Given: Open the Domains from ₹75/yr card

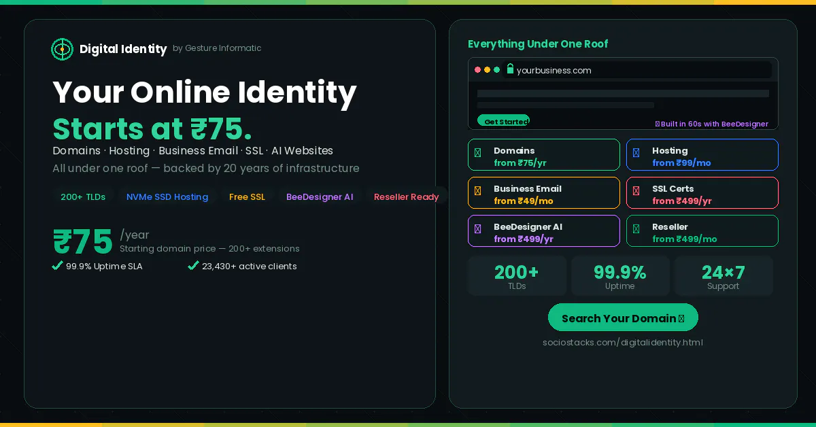Looking at the screenshot, I should tap(544, 154).
